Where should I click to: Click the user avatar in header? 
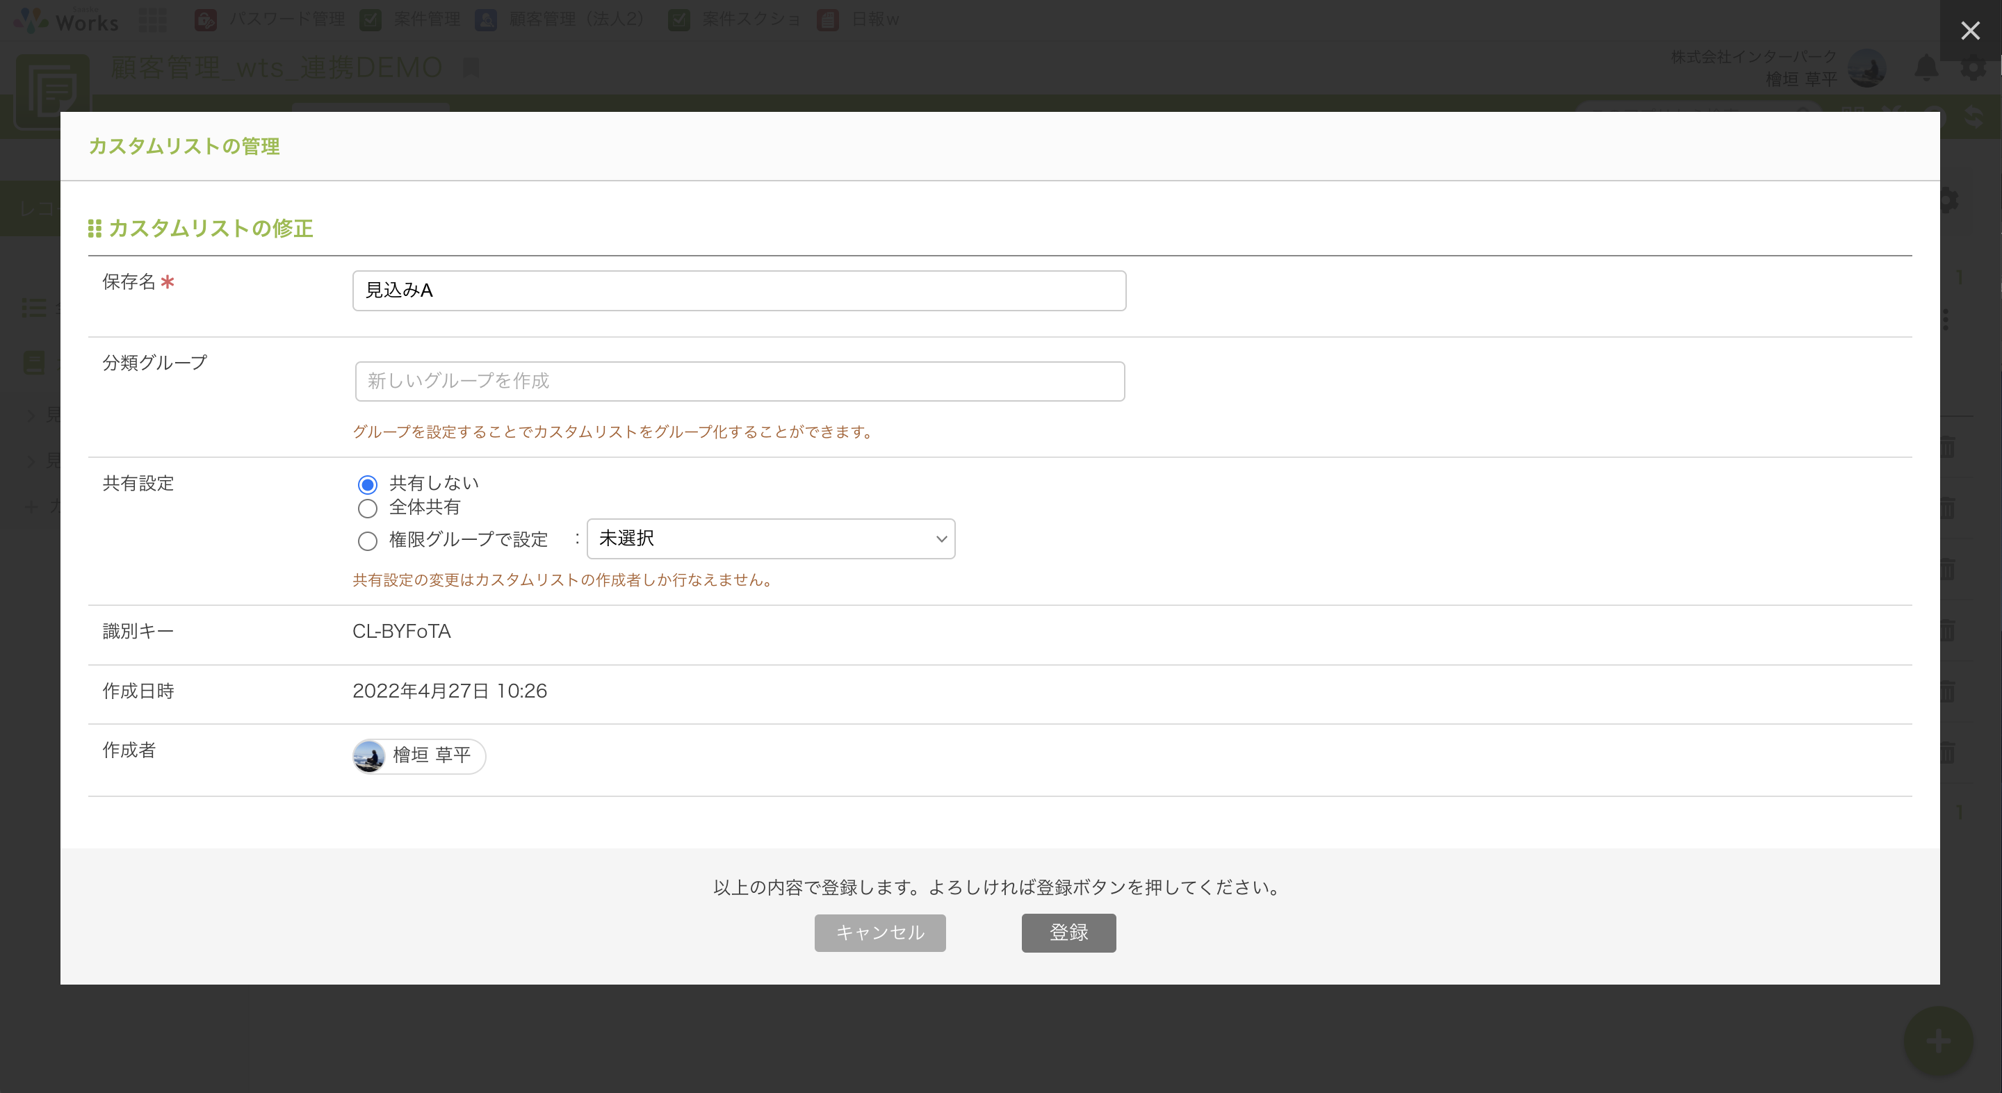pyautogui.click(x=1866, y=68)
